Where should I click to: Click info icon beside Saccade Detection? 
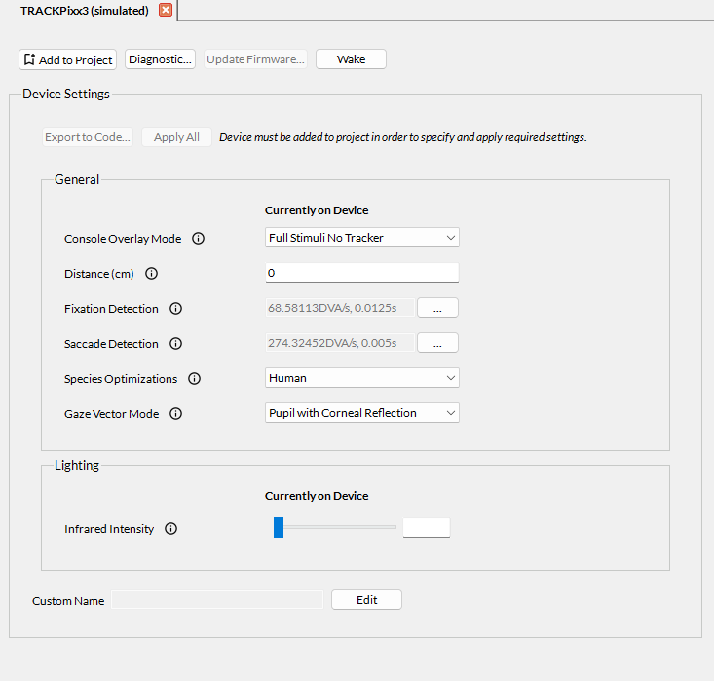pos(175,344)
